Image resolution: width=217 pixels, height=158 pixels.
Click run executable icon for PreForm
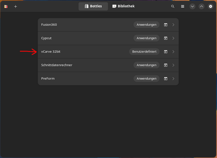[166, 79]
